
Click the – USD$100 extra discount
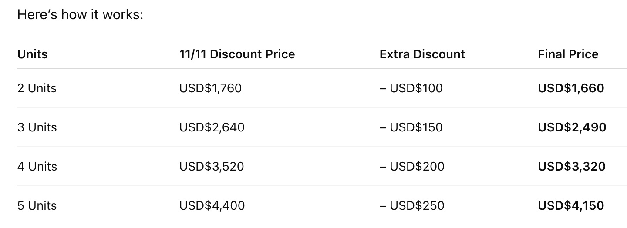[411, 88]
